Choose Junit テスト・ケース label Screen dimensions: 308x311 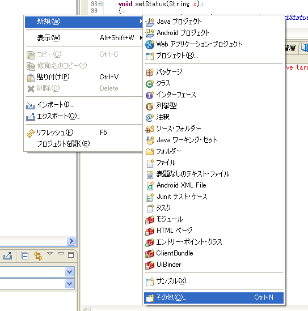coord(182,197)
